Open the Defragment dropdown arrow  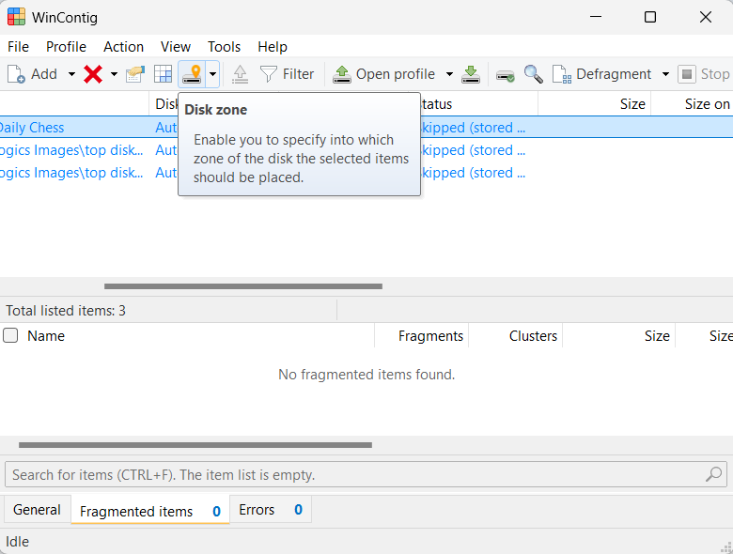(665, 74)
